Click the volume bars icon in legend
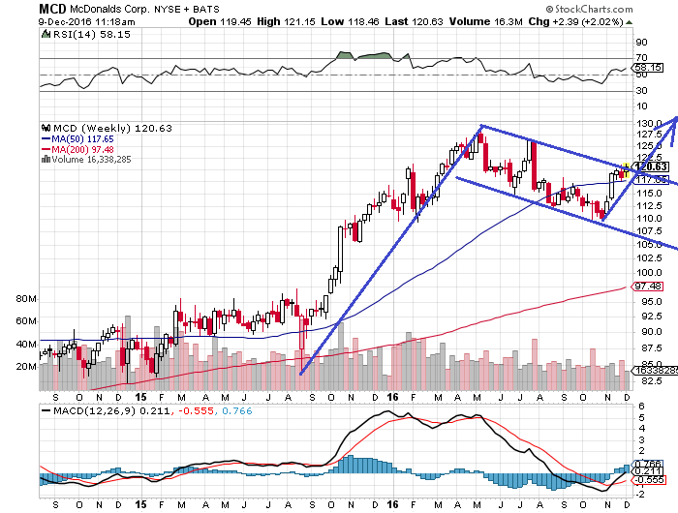The image size is (678, 513). (46, 159)
